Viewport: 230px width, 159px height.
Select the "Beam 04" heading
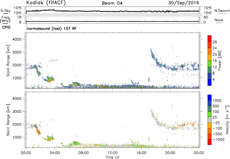pyautogui.click(x=112, y=3)
